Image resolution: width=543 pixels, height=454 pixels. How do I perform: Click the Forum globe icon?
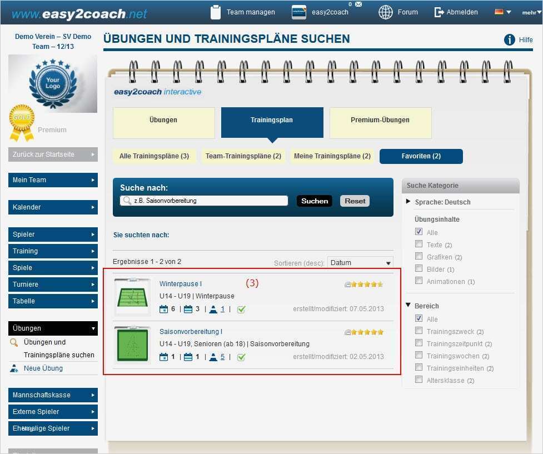coord(385,12)
